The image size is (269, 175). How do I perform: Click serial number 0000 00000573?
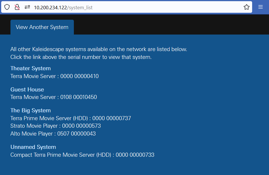point(85,126)
